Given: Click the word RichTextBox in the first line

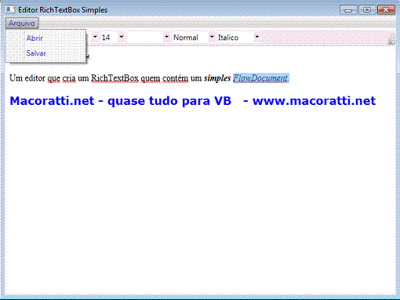Looking at the screenshot, I should [115, 78].
